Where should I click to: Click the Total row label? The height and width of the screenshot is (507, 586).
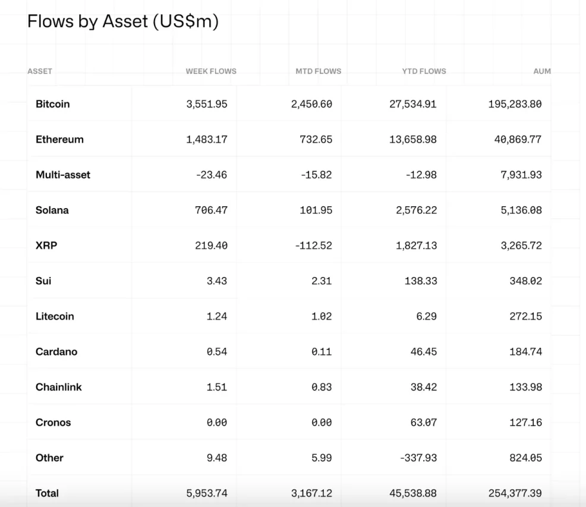[x=47, y=493]
